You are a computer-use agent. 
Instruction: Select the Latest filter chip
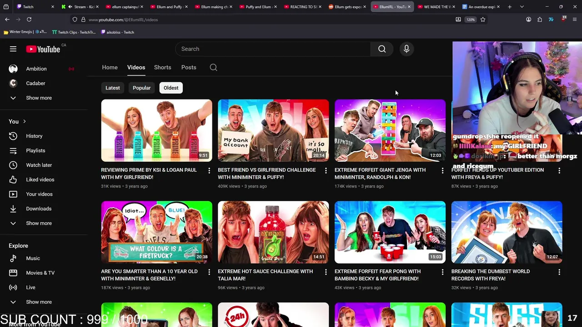click(113, 88)
